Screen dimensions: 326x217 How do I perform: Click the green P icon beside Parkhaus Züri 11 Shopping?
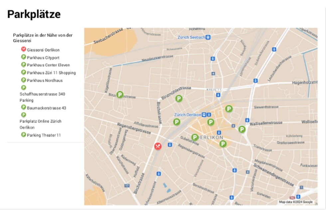24,72
